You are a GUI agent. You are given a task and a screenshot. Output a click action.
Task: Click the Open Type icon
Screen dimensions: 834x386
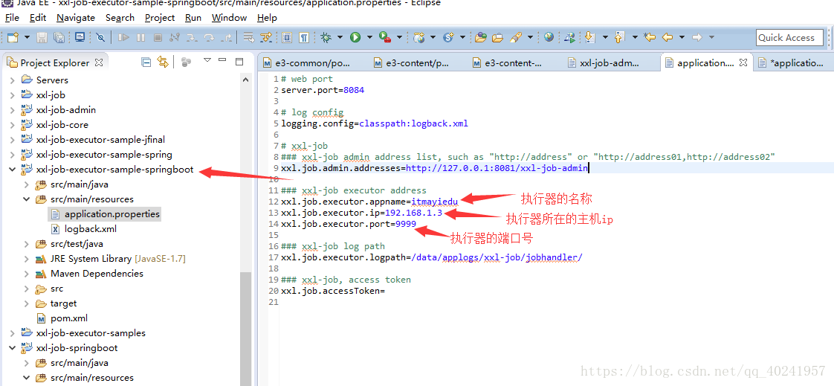[x=481, y=37]
